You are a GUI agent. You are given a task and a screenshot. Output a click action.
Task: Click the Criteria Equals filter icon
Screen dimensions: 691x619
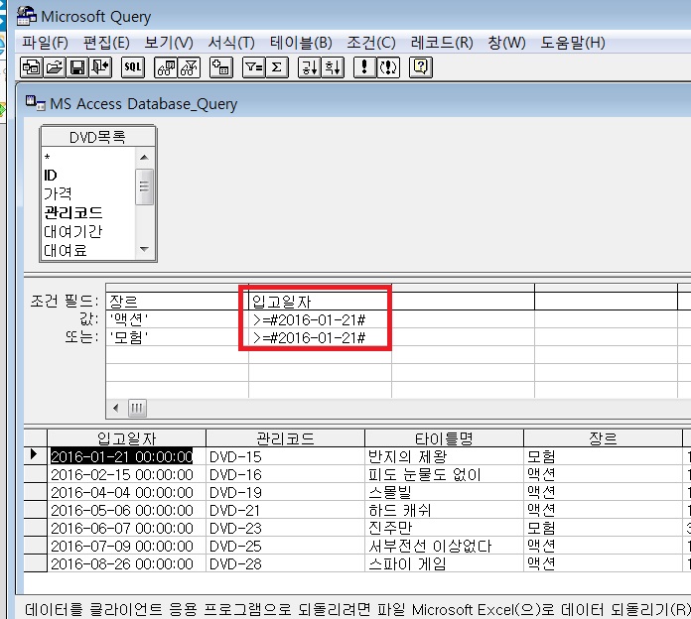tap(255, 66)
